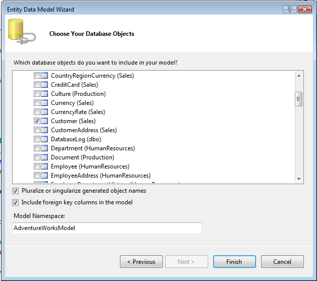Click the Finish button
317x281 pixels.
point(234,262)
